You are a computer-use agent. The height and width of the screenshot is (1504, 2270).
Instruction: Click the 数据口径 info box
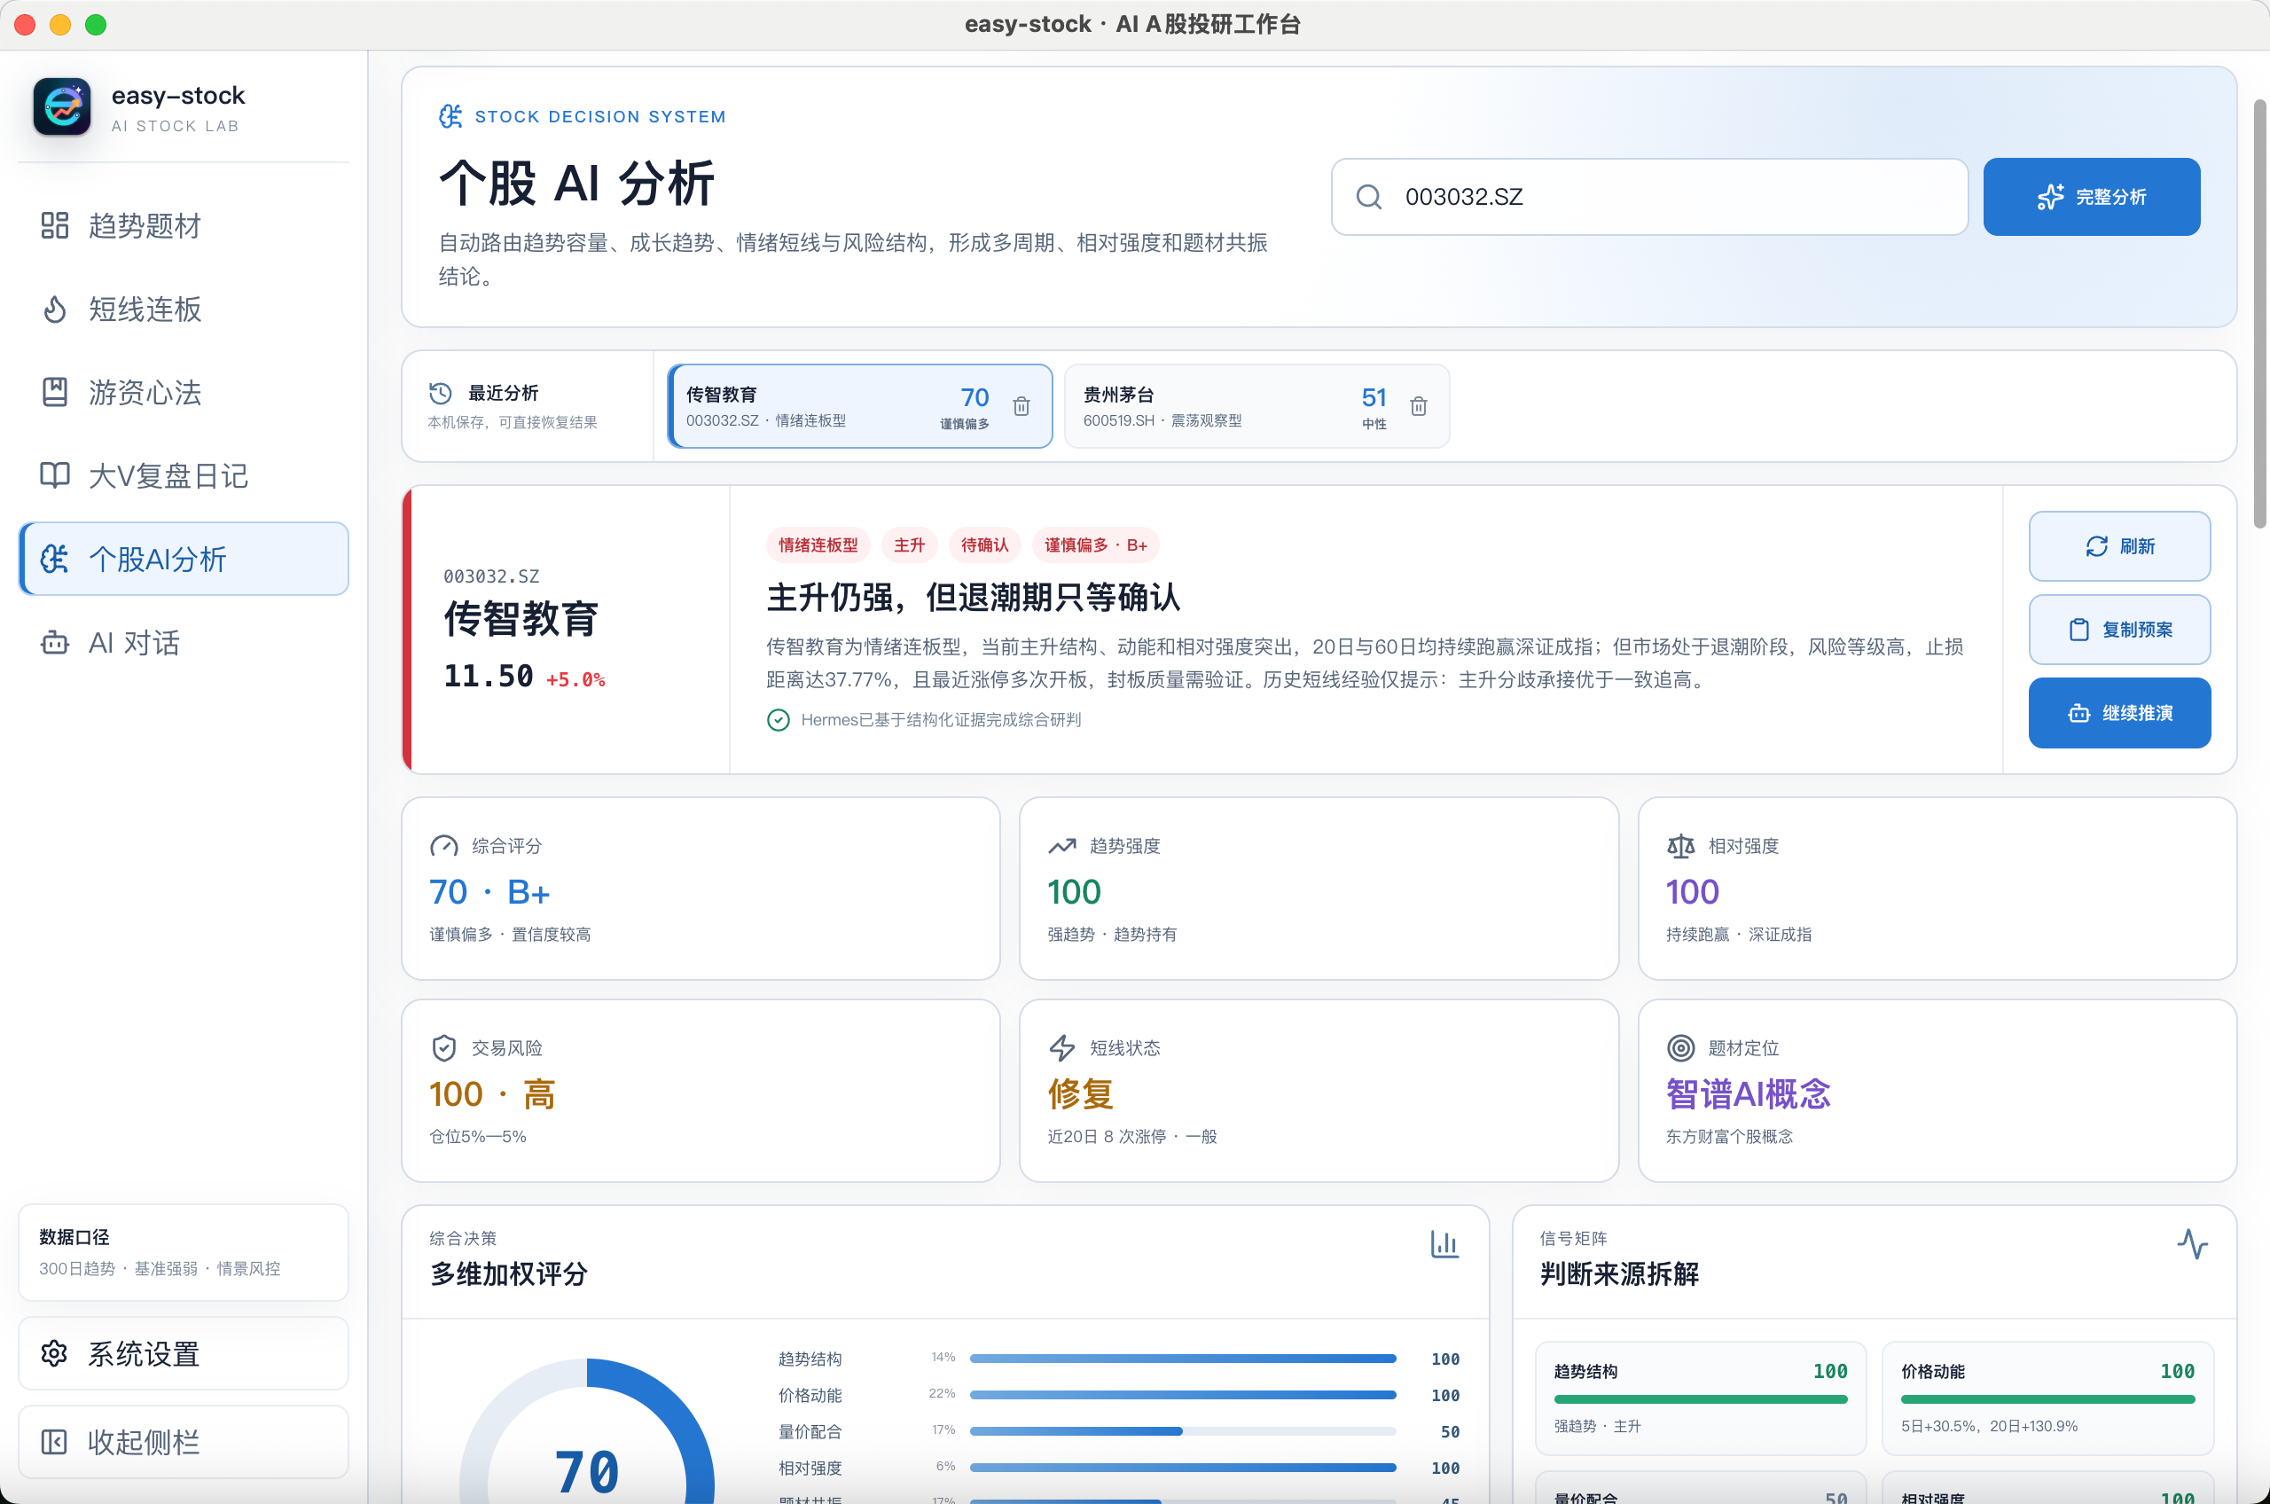point(184,1253)
